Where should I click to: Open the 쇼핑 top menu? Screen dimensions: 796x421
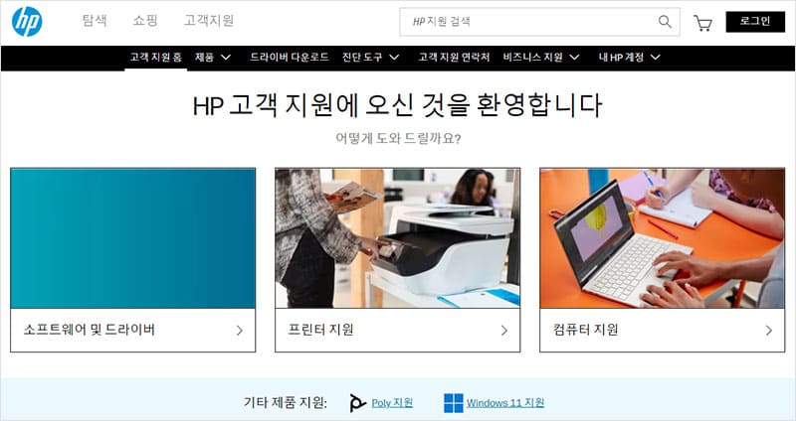(145, 21)
